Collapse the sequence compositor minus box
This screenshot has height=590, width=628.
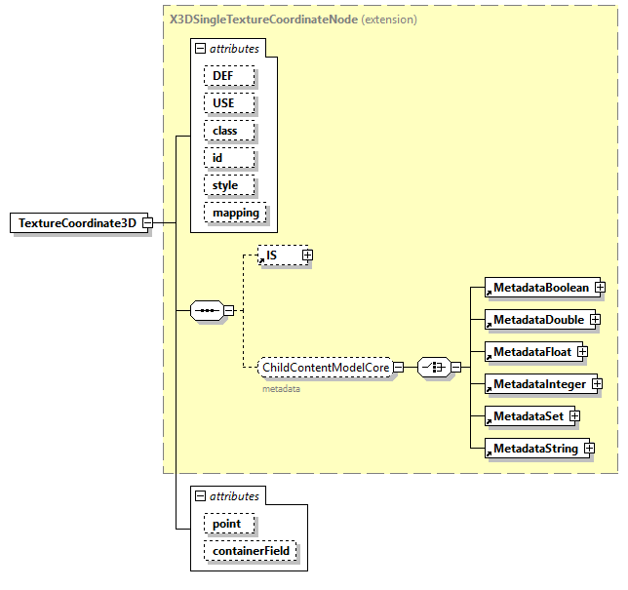pyautogui.click(x=228, y=311)
